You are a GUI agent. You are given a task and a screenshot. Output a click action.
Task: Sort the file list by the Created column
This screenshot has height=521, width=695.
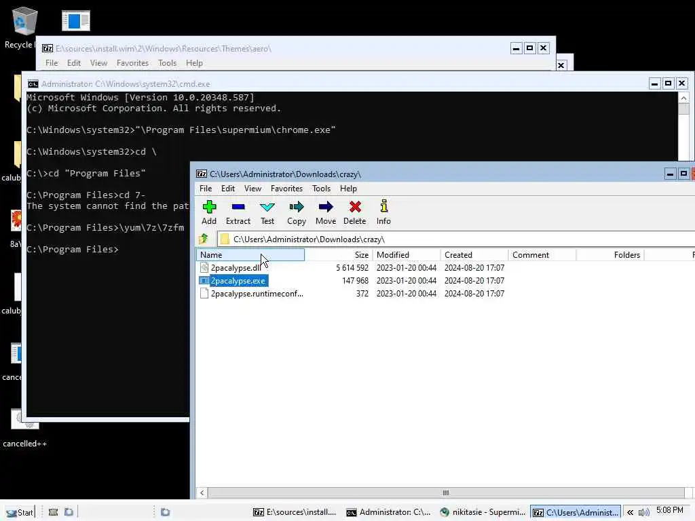coord(474,255)
